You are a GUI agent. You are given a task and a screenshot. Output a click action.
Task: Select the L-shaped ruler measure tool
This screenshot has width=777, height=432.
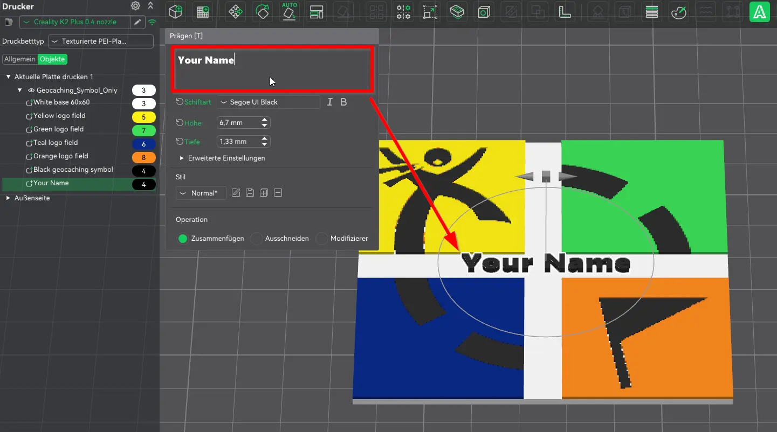[565, 12]
